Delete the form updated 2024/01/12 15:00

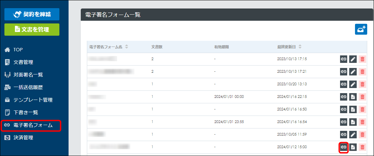[362, 147]
